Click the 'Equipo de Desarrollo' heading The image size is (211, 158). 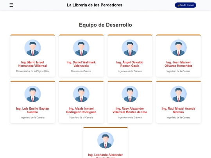click(x=105, y=25)
